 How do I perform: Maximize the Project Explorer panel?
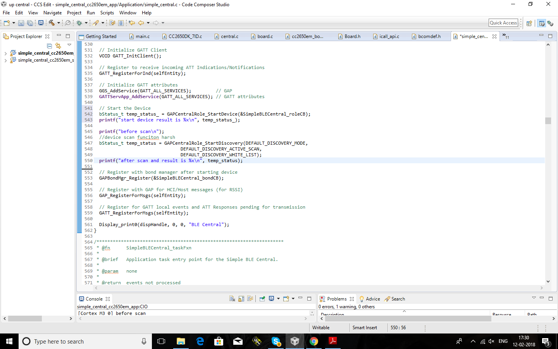coord(68,36)
